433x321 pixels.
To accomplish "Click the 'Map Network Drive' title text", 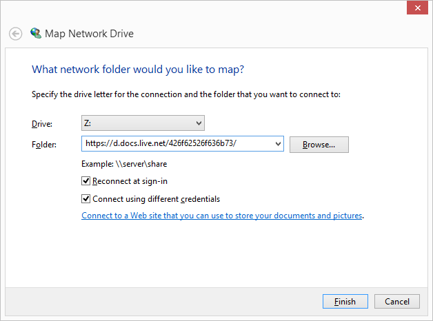I will point(89,33).
